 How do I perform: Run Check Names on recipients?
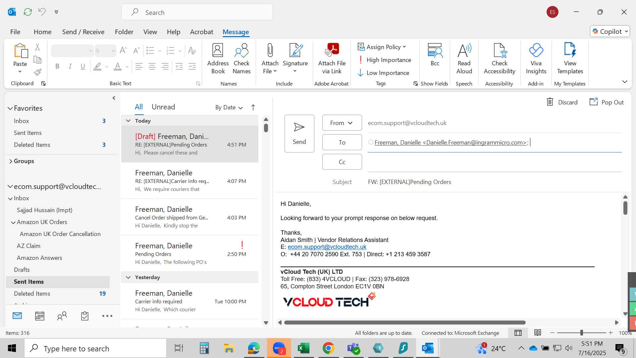[241, 59]
